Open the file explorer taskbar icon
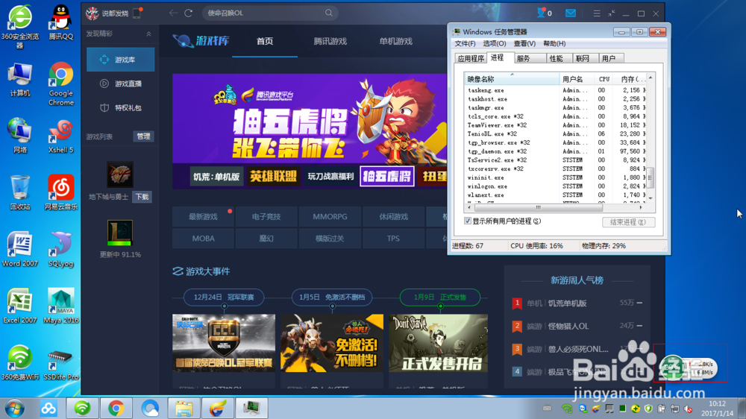The image size is (746, 419). coord(184,408)
